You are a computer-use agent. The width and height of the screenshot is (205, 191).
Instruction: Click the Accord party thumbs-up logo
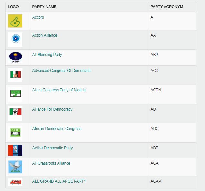pos(15,21)
